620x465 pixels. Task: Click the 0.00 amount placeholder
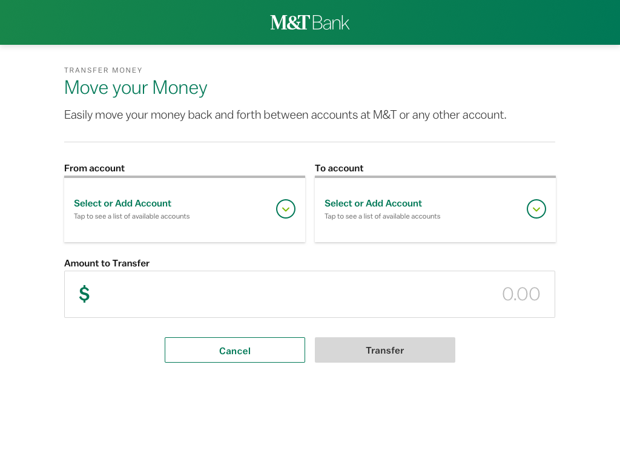[x=521, y=294]
